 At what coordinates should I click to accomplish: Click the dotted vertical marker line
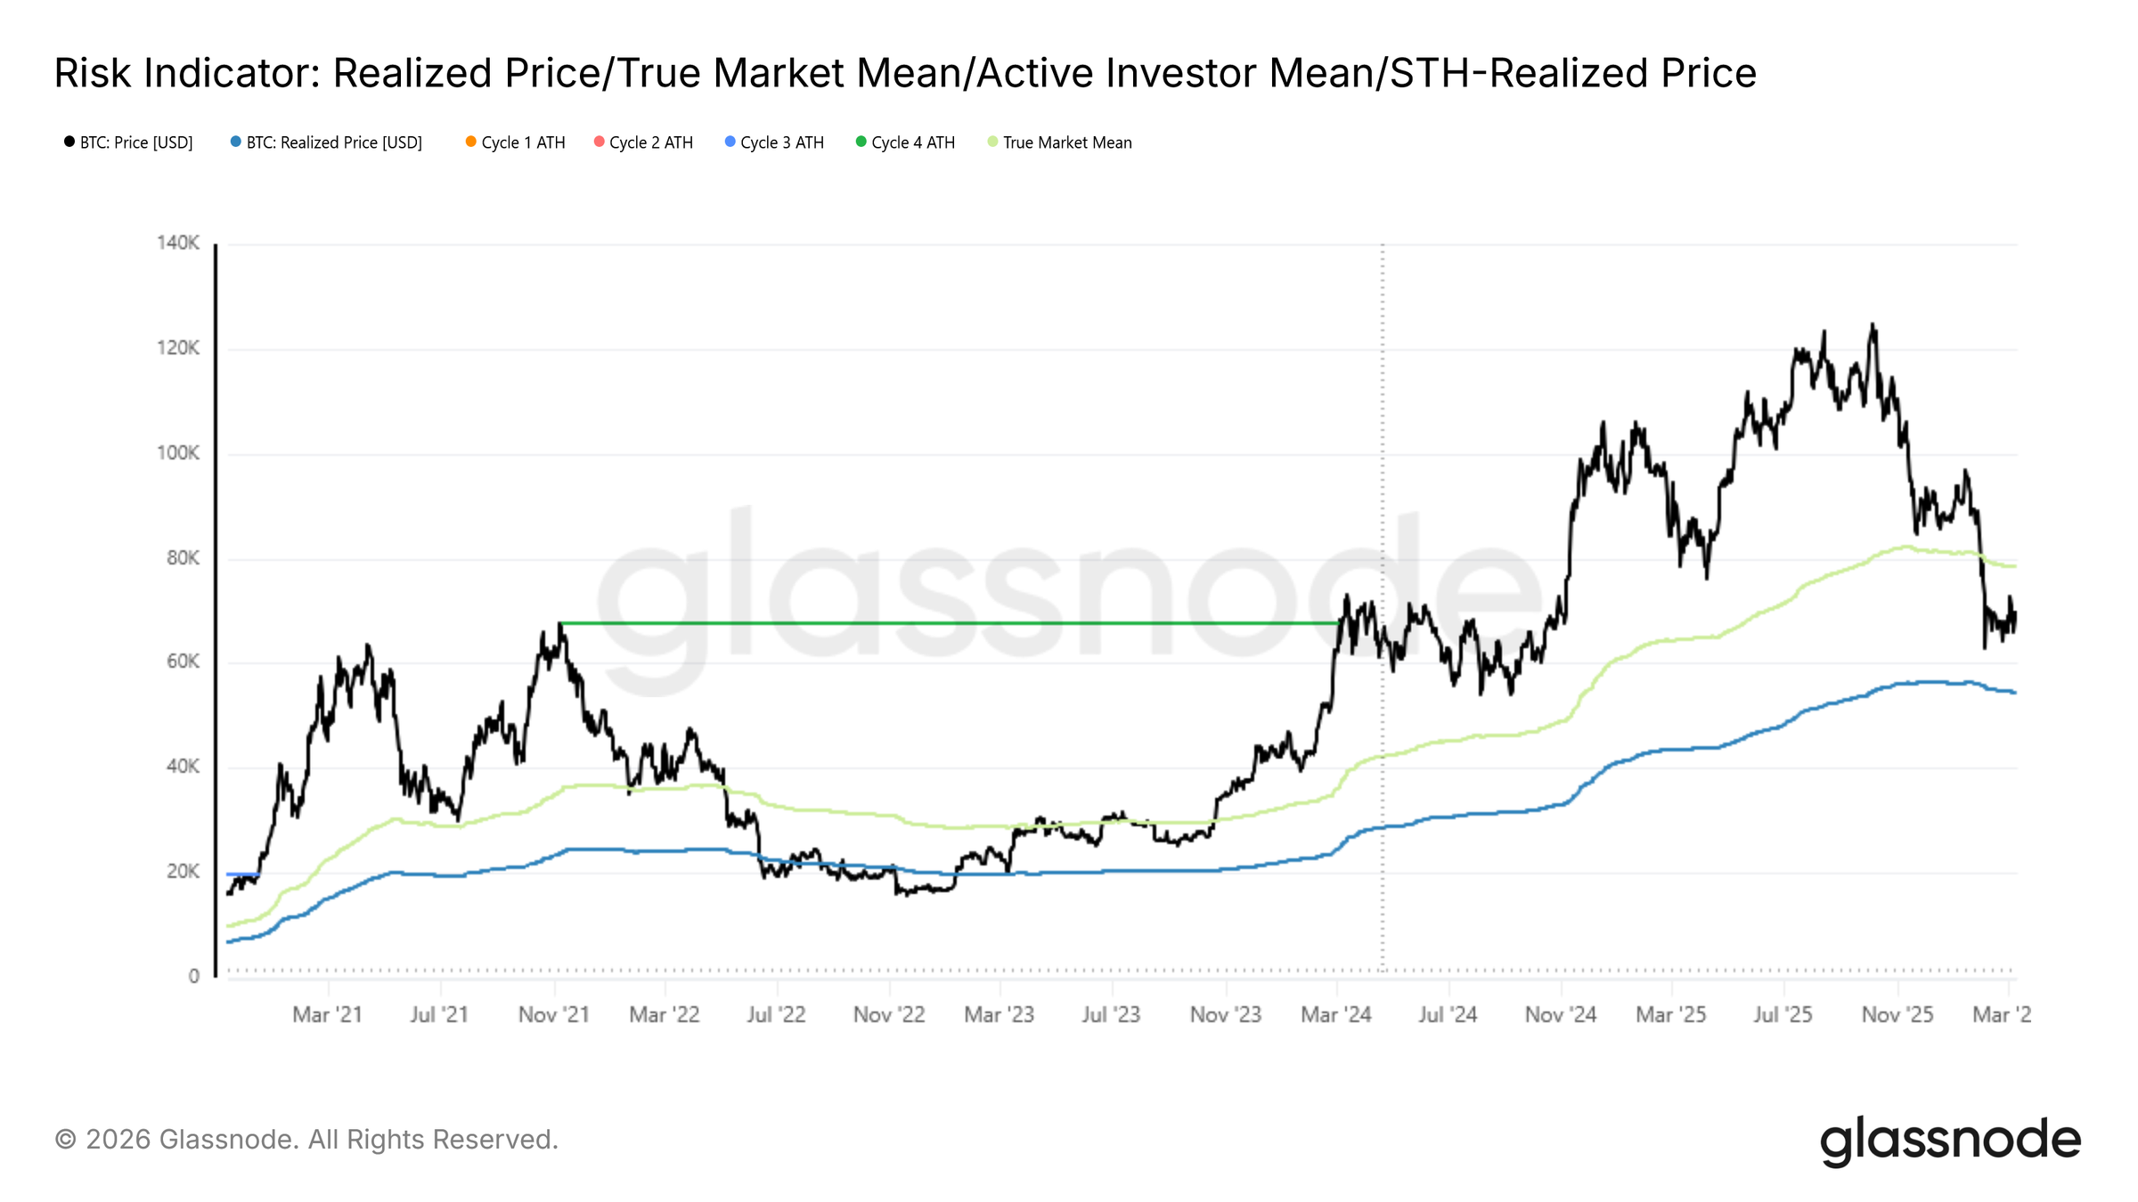coord(1383,445)
